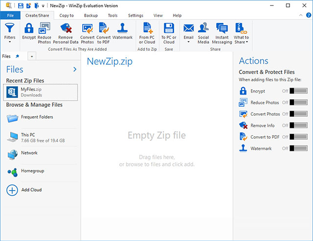
Task: Select the Files pane tab
Action: click(x=13, y=56)
